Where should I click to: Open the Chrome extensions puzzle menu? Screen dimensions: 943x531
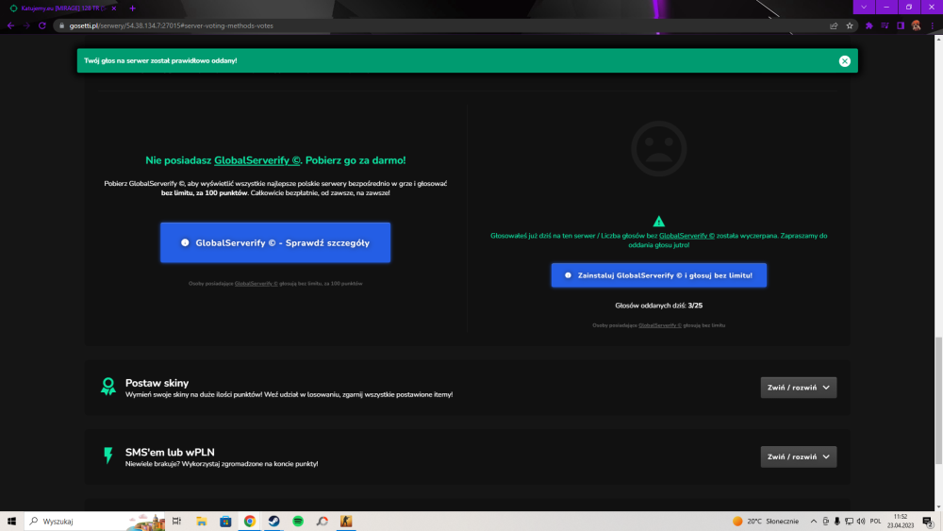[869, 25]
